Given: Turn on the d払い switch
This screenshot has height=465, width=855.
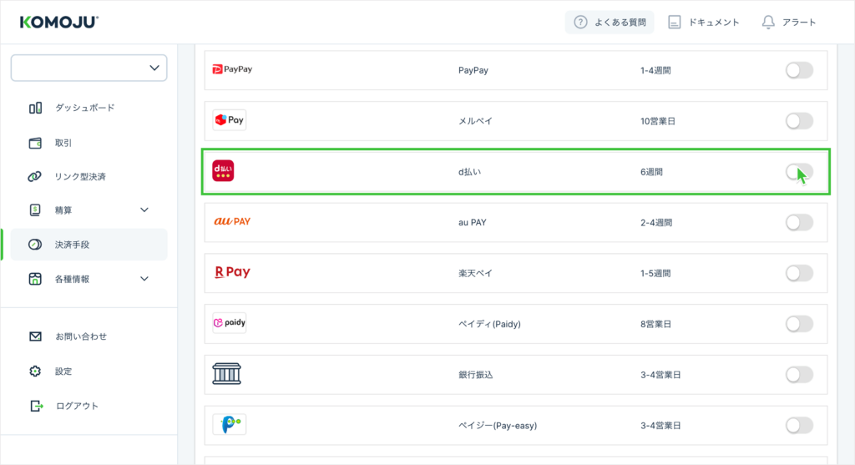Looking at the screenshot, I should coord(799,171).
